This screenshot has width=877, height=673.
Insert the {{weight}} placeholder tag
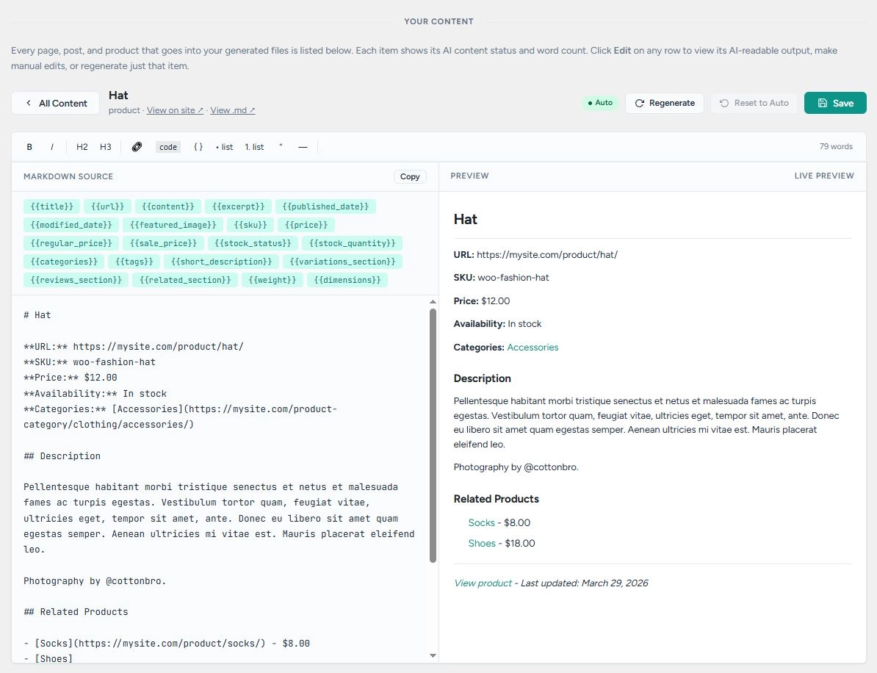[x=273, y=280]
